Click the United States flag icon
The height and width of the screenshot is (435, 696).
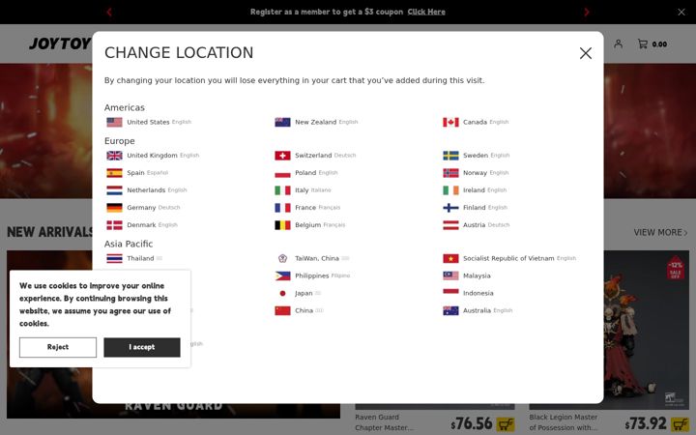114,122
